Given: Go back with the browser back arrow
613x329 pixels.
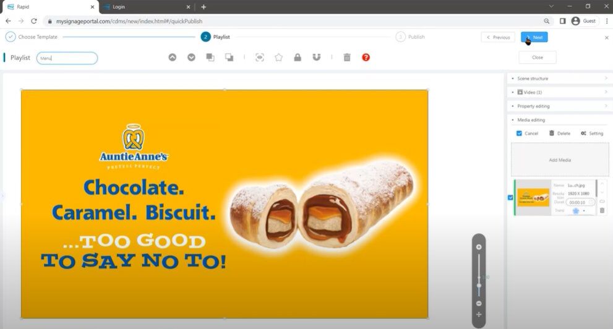Looking at the screenshot, I should point(8,21).
